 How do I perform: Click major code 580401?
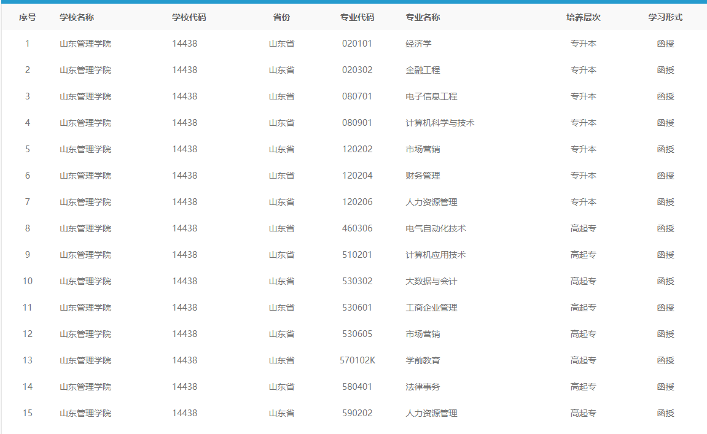click(357, 387)
